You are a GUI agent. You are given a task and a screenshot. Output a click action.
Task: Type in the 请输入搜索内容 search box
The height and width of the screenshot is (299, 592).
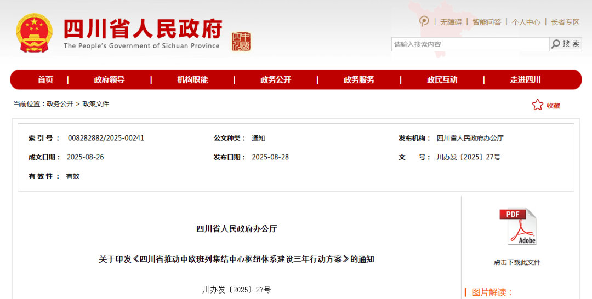[x=470, y=44]
